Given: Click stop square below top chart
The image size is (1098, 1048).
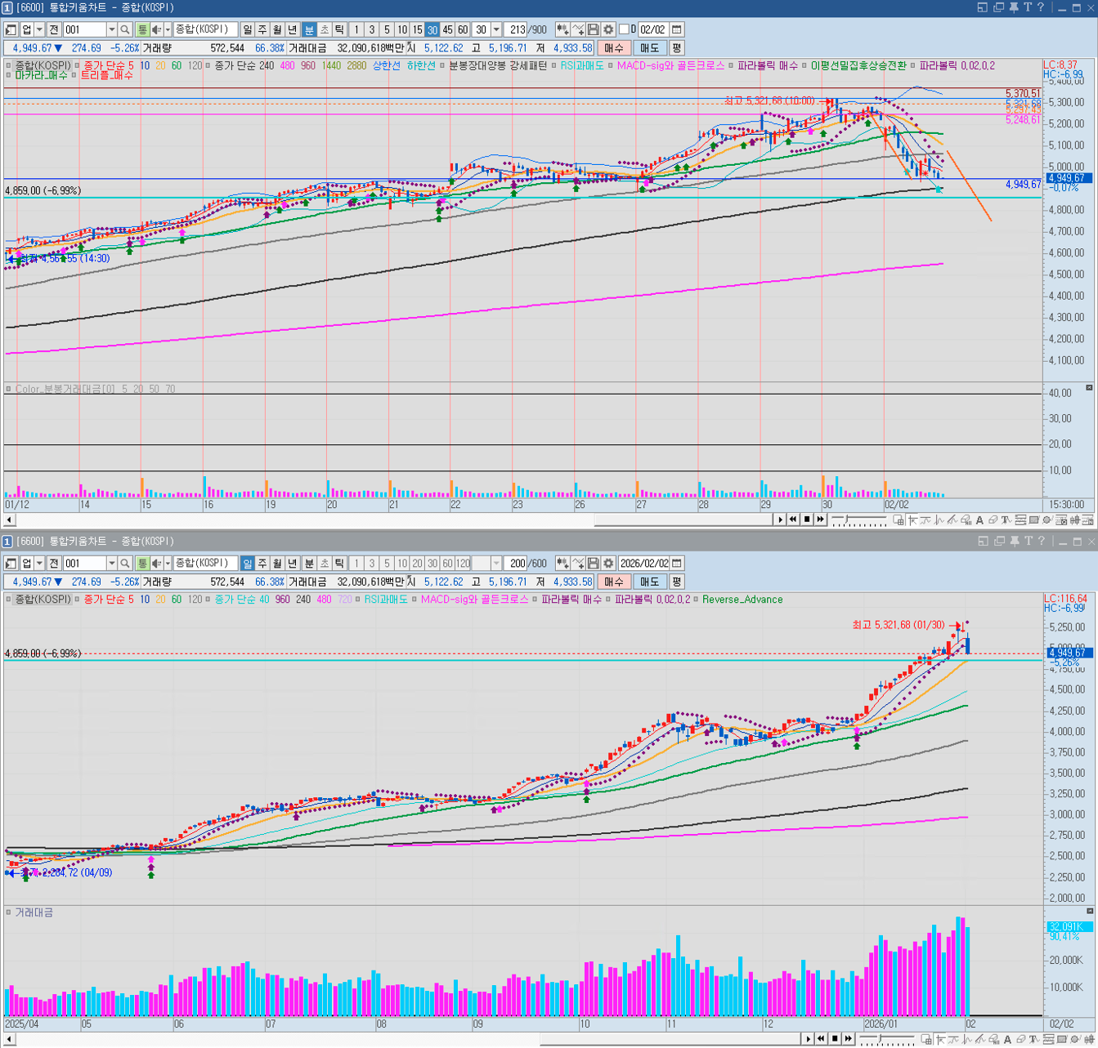Looking at the screenshot, I should coord(807,520).
